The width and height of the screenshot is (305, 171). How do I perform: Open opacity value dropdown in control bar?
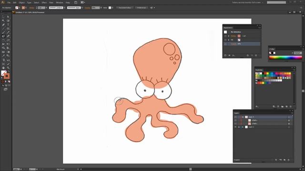coord(101,8)
